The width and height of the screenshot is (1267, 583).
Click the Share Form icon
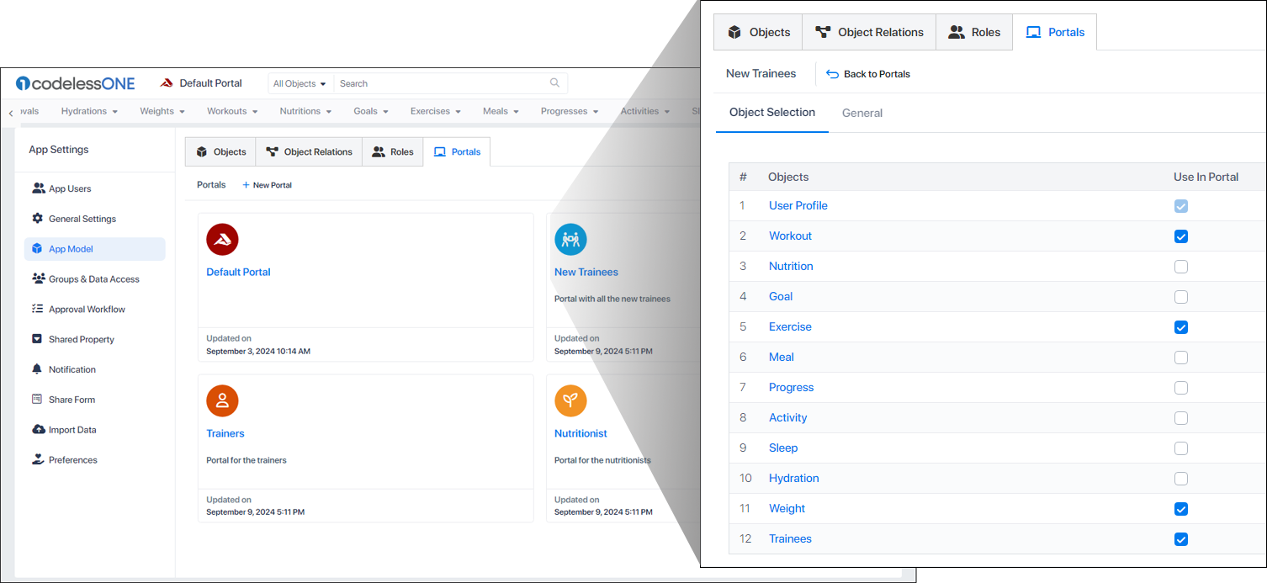38,400
